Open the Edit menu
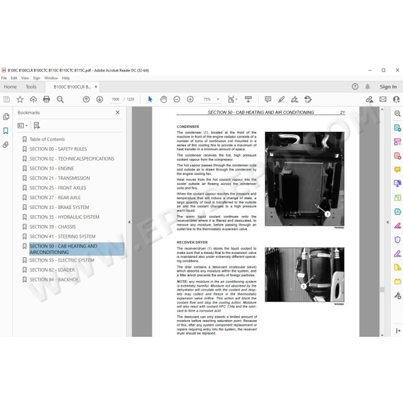 pyautogui.click(x=14, y=78)
